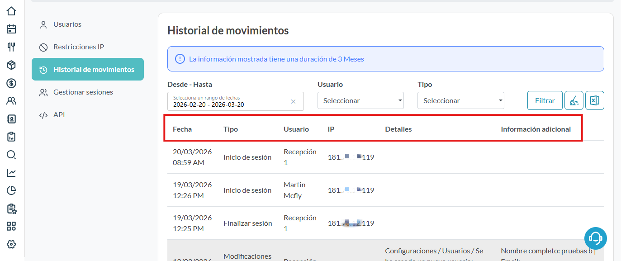Export the history to Excel
Viewport: 621px width, 261px height.
pyautogui.click(x=595, y=100)
